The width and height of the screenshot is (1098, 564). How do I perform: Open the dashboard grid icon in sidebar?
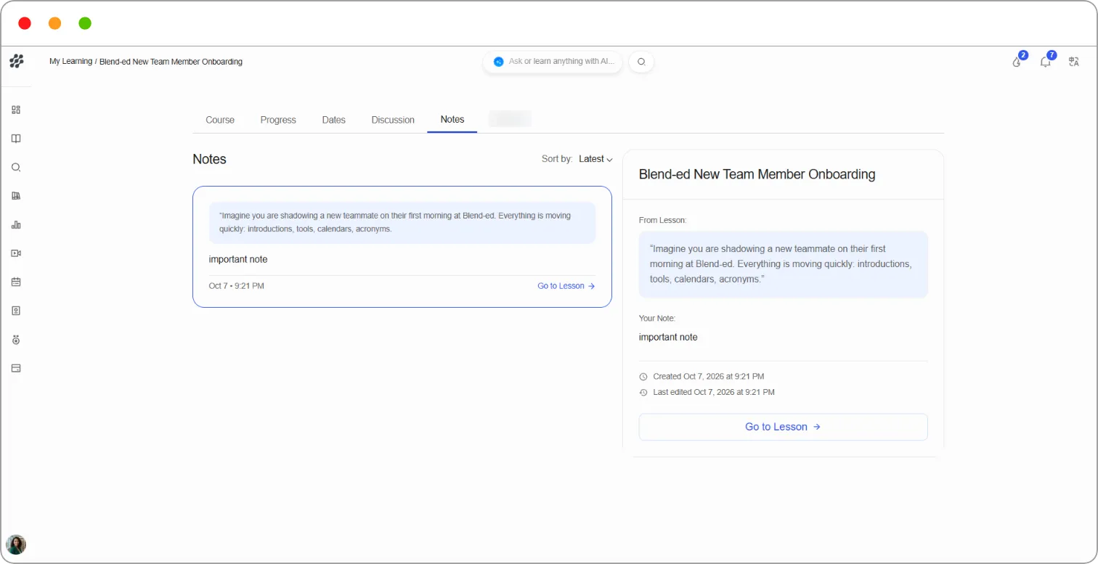[16, 110]
